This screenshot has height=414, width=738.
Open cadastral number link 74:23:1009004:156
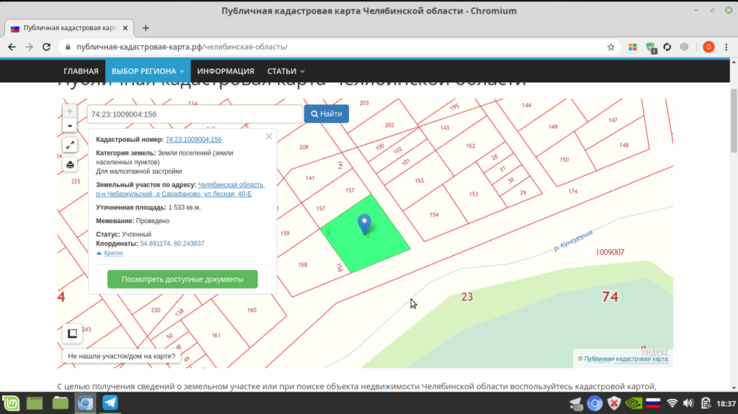click(193, 140)
